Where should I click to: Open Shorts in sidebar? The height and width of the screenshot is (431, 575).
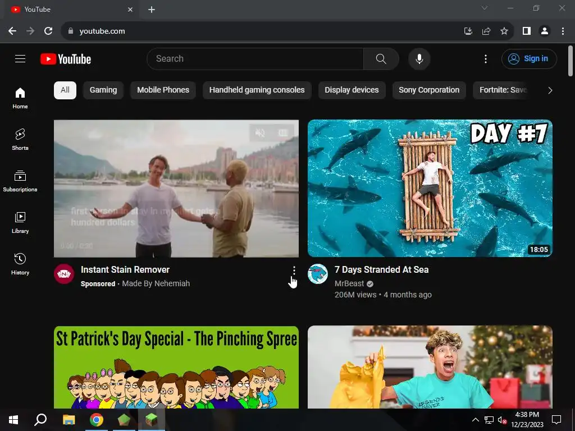pyautogui.click(x=20, y=140)
